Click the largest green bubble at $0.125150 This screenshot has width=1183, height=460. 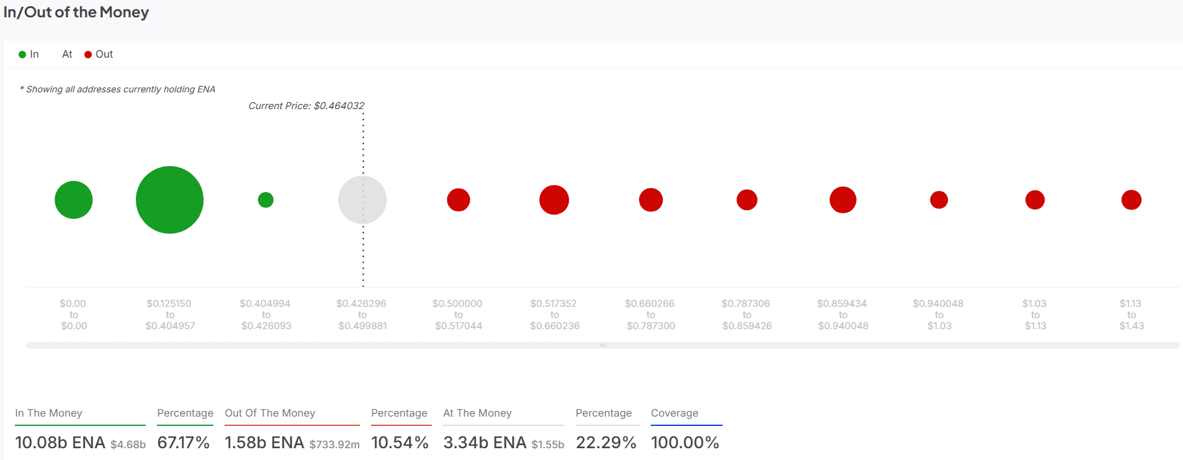coord(169,200)
